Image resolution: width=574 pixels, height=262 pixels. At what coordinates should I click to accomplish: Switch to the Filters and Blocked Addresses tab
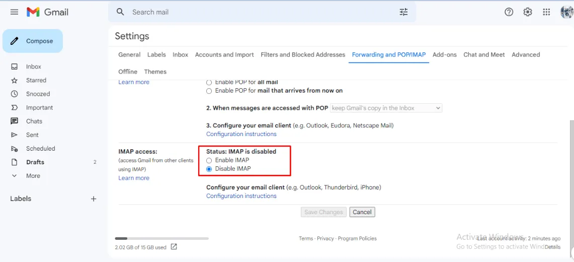click(x=303, y=55)
